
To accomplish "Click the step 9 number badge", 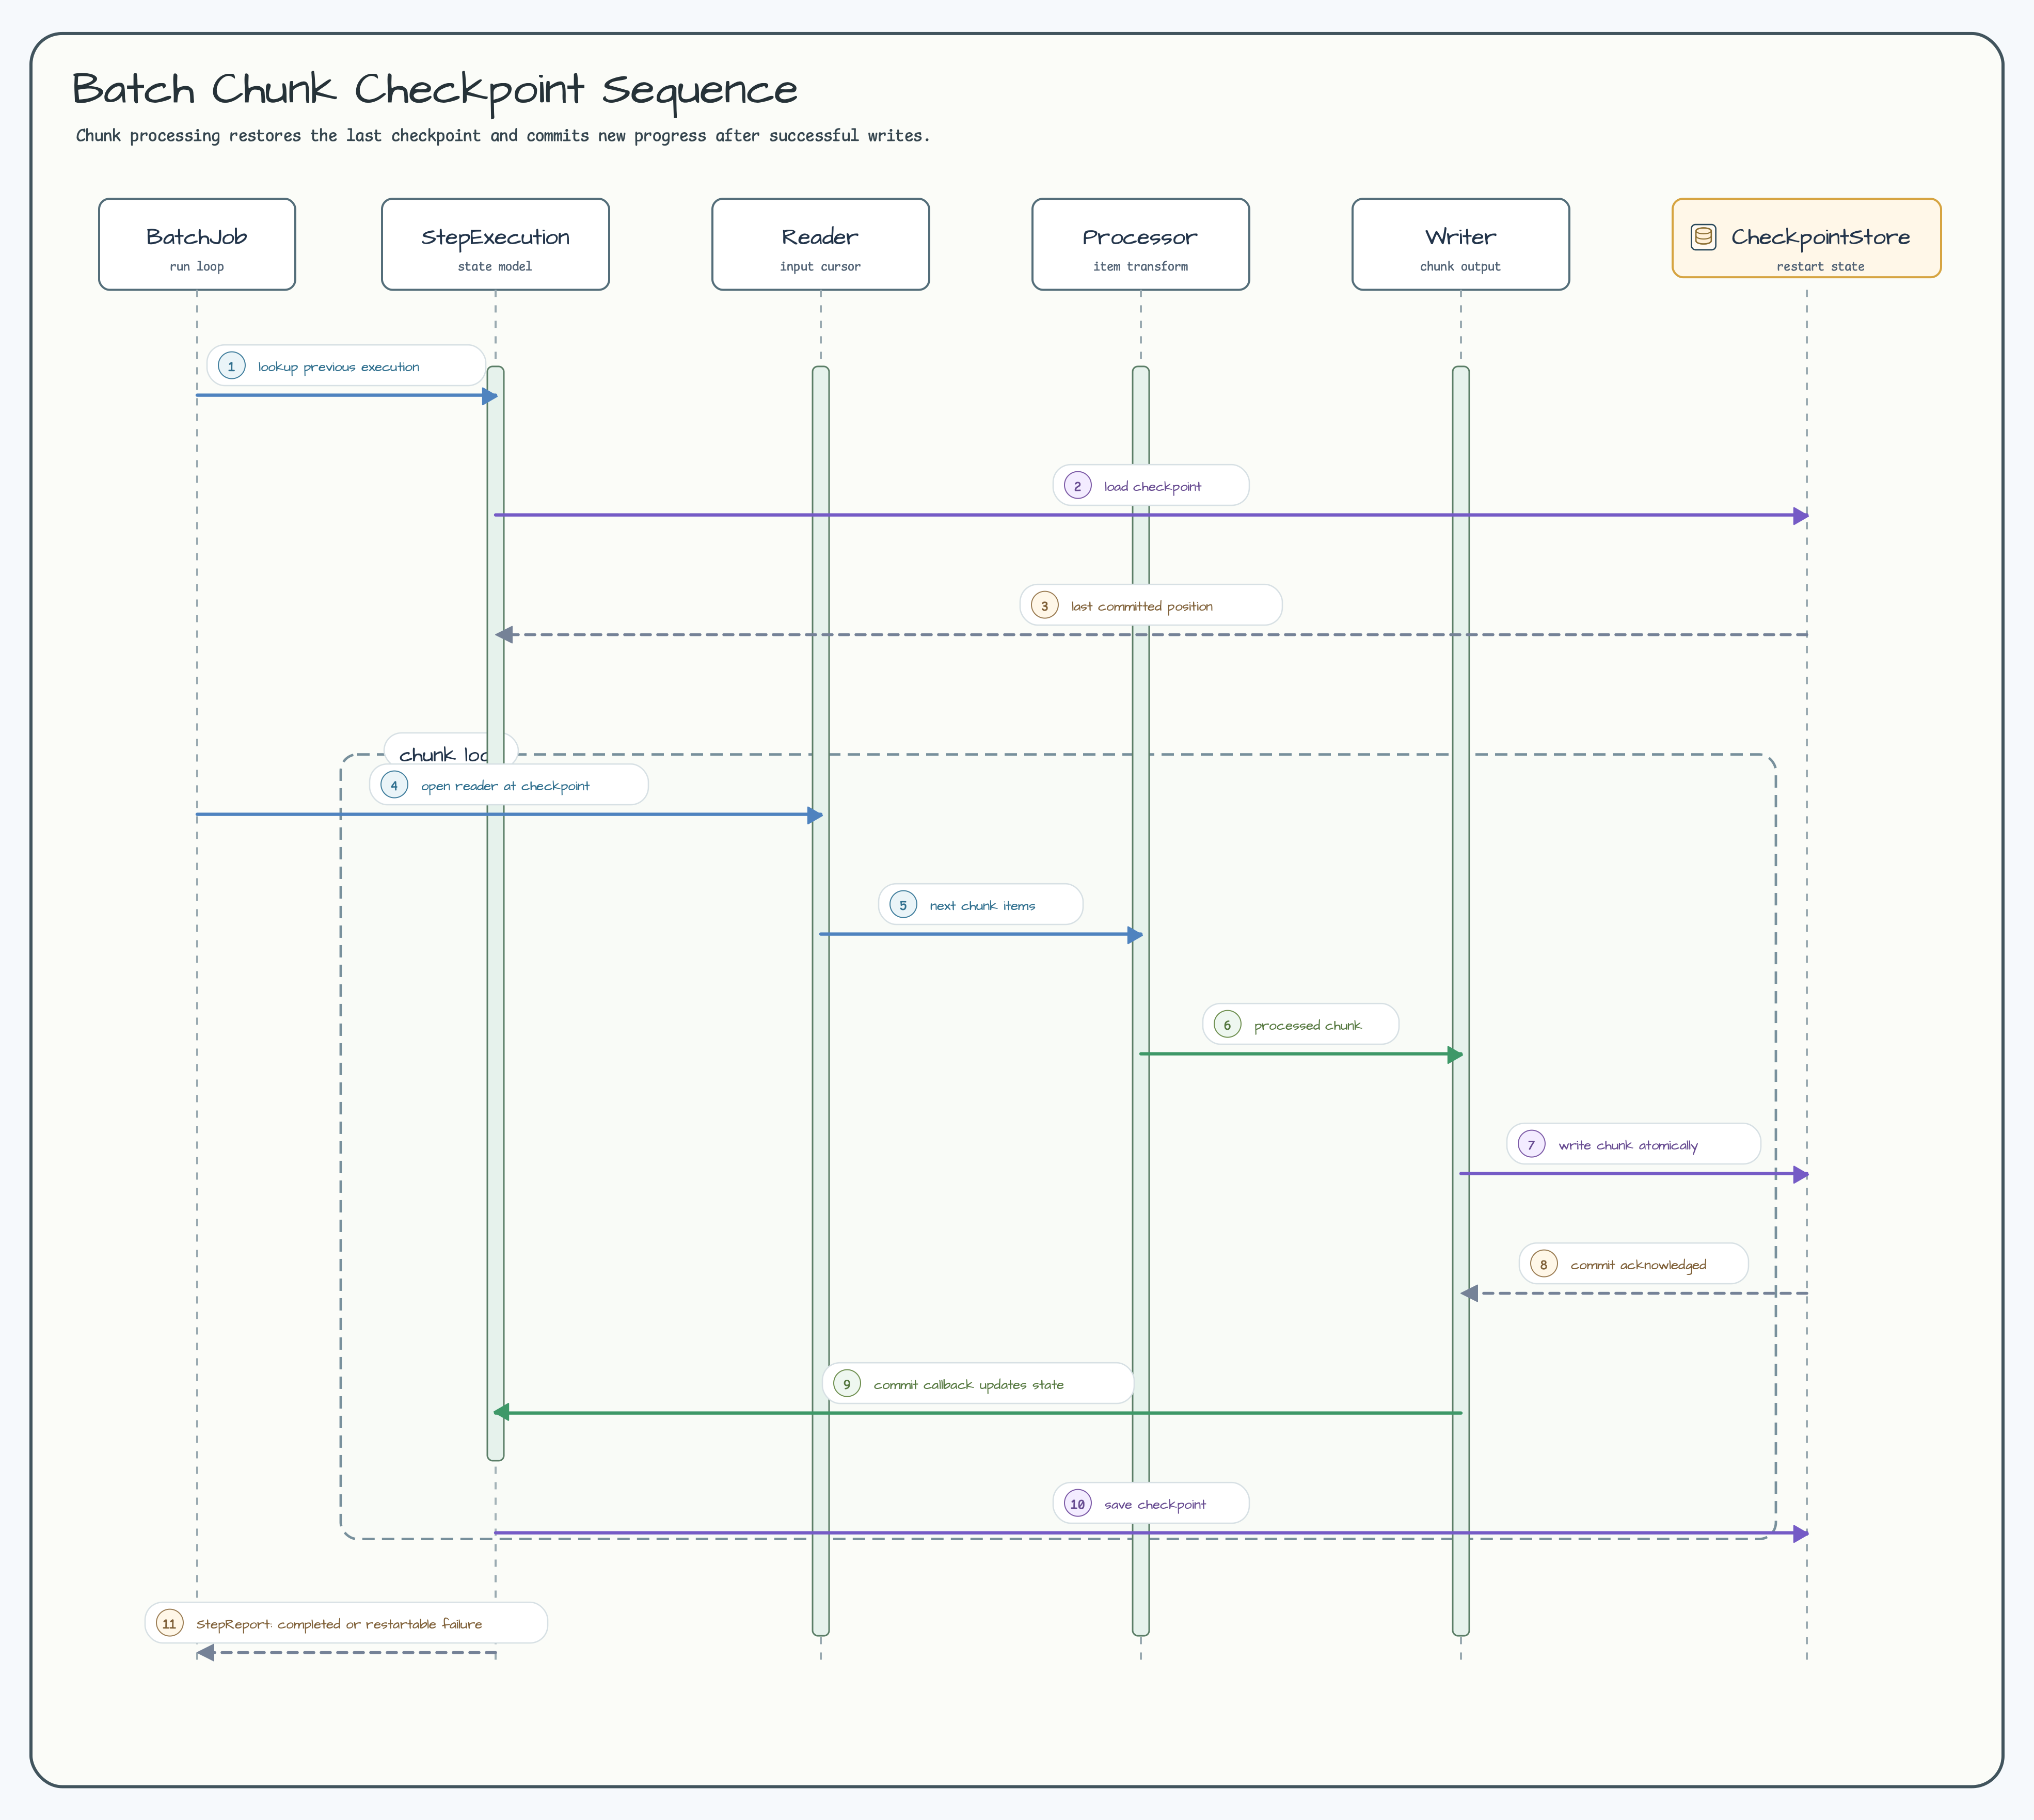I will click(846, 1383).
